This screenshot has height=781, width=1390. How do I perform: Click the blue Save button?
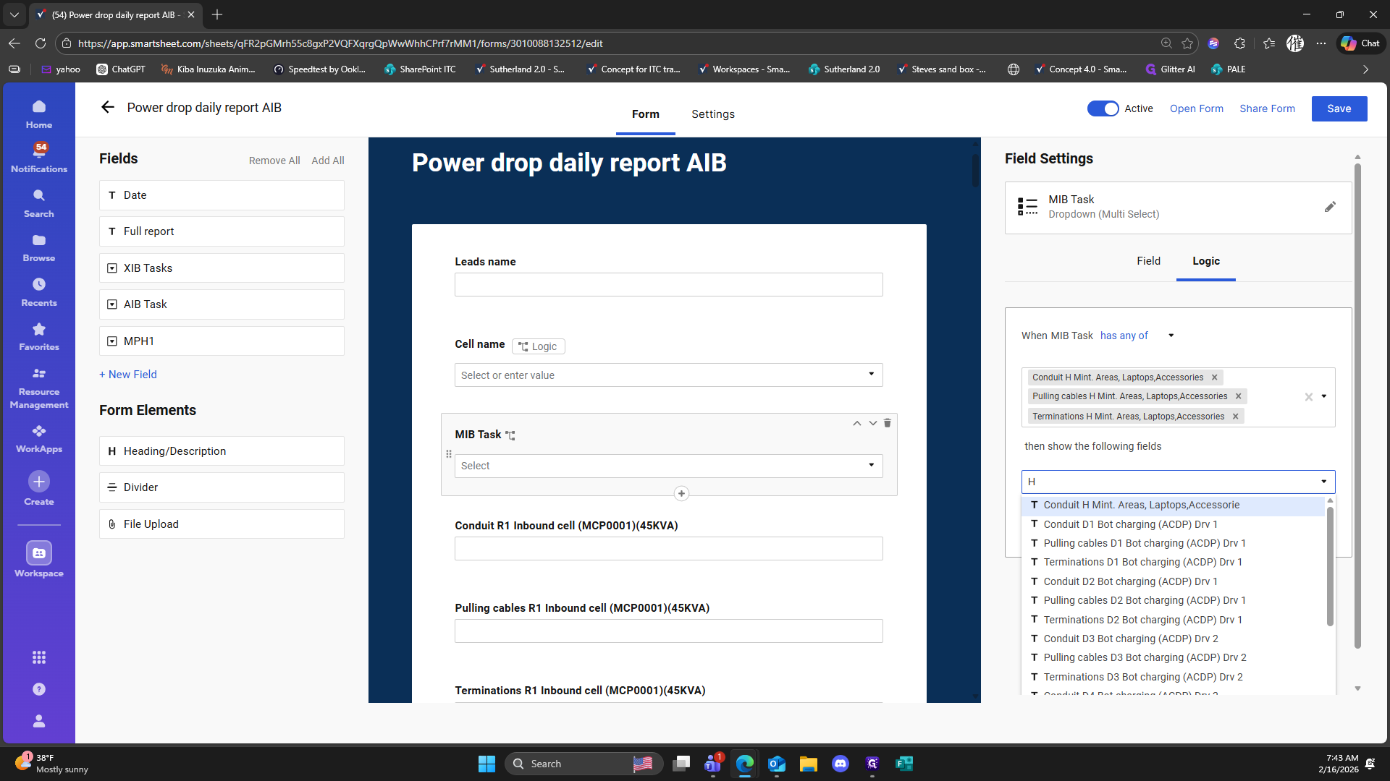pos(1339,108)
